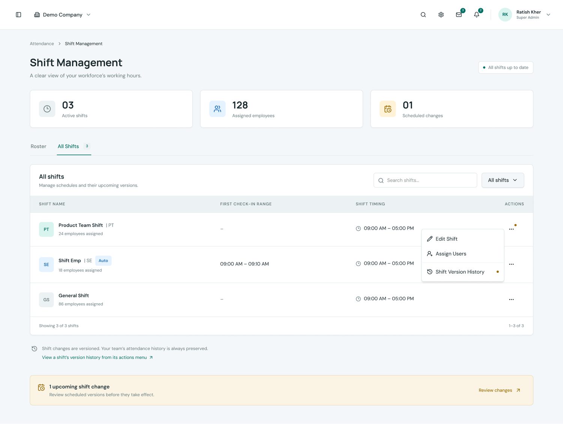
Task: Click the upcoming shift change calendar icon
Action: coord(41,387)
